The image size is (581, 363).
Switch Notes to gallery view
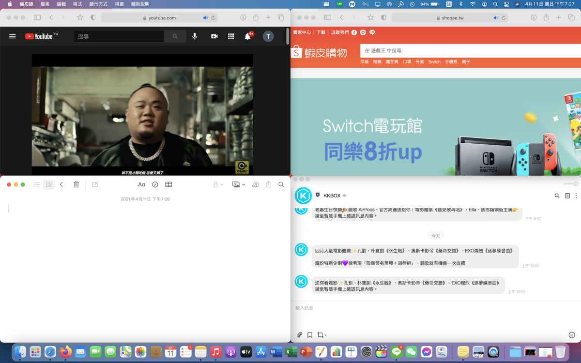[x=49, y=184]
